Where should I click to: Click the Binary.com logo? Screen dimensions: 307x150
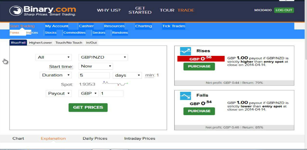tap(43, 11)
